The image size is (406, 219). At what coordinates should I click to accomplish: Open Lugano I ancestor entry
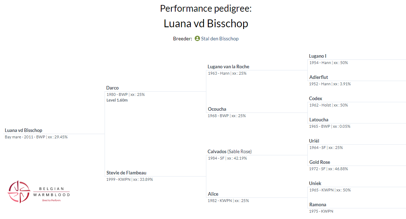[317, 56]
